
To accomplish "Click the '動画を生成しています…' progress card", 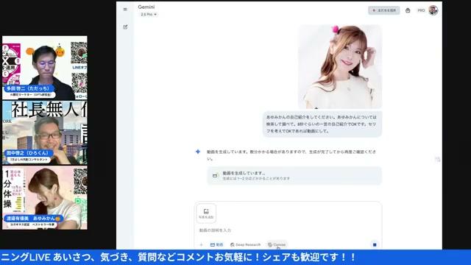I will point(294,175).
